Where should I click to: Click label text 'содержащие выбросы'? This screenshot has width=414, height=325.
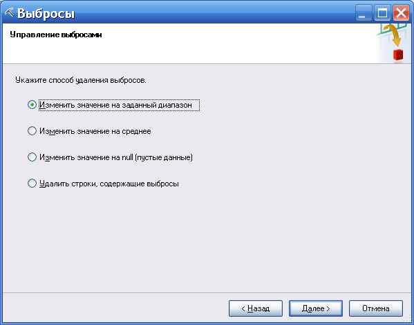pos(139,184)
